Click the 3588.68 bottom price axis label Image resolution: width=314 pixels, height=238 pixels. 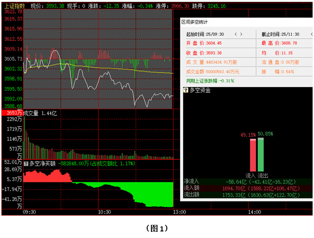13,106
